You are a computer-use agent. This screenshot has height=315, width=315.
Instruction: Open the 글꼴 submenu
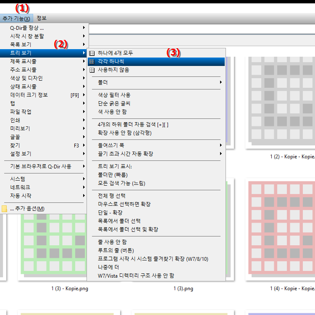[x=44, y=137]
